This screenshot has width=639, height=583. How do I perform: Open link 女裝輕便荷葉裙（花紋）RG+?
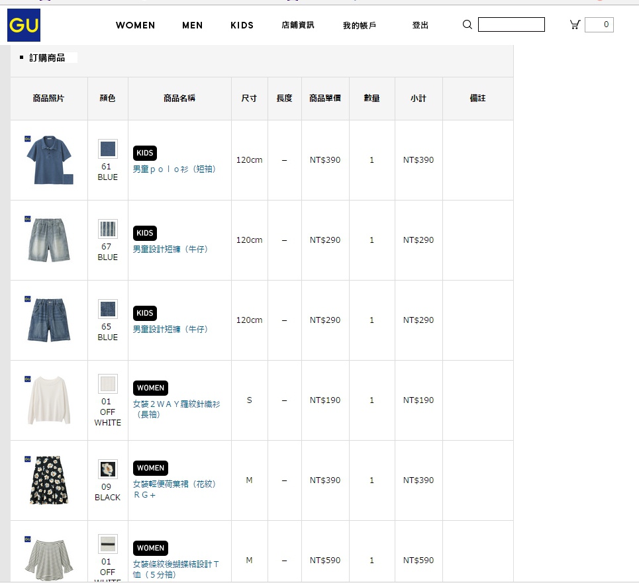174,489
